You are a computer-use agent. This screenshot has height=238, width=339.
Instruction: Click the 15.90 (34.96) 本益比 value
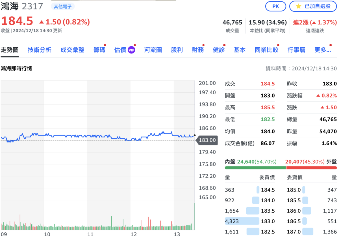(268, 22)
